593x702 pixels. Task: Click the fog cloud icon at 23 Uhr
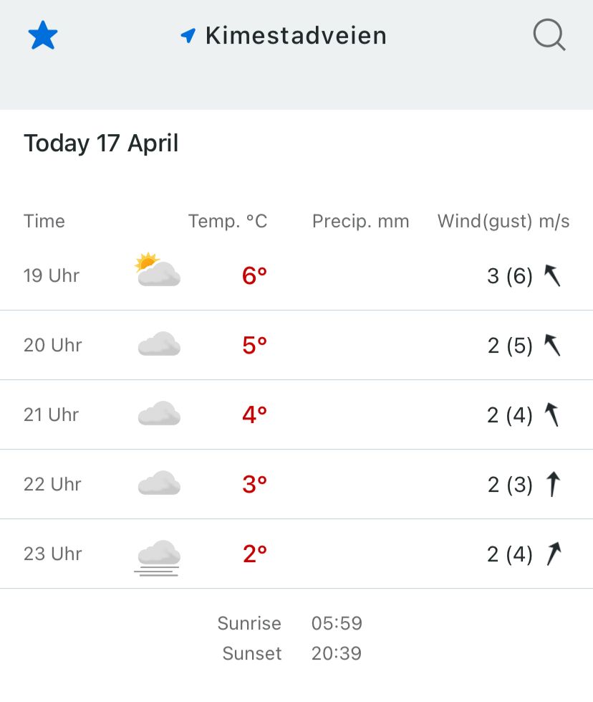[x=158, y=558]
